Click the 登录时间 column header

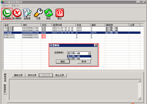point(64,25)
